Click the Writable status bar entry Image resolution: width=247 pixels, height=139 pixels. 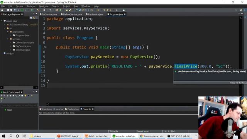tap(113, 131)
